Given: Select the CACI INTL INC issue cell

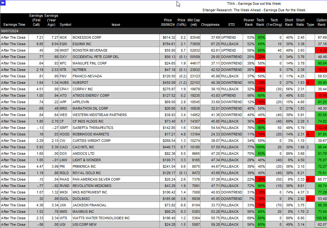Looking at the screenshot, I should pyautogui.click(x=116, y=147).
